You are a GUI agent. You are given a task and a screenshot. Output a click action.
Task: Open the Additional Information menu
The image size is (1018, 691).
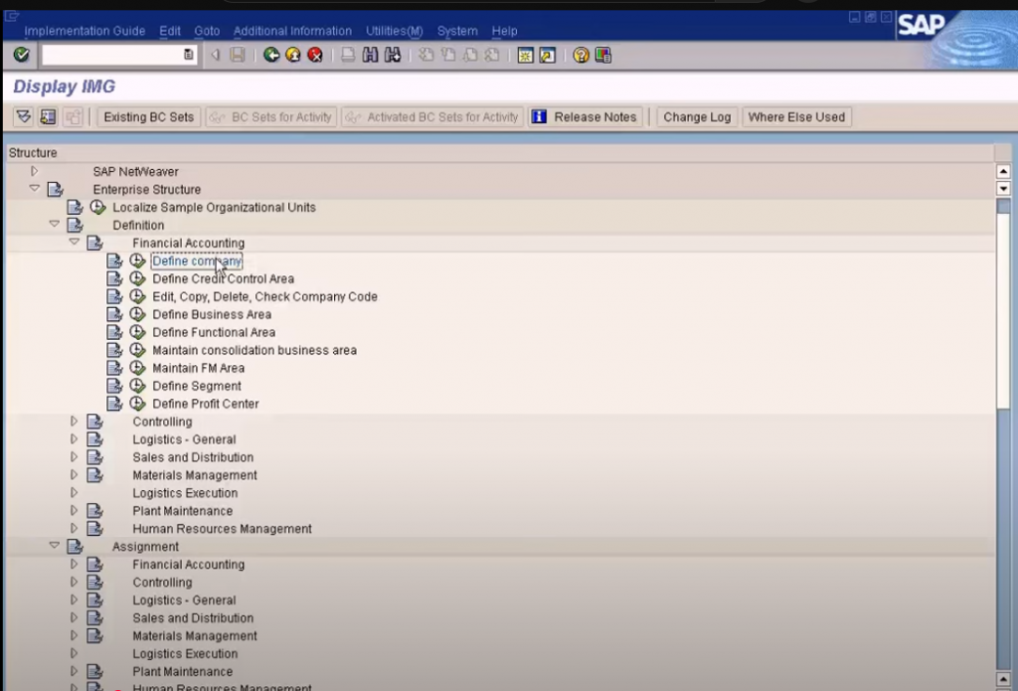[292, 31]
